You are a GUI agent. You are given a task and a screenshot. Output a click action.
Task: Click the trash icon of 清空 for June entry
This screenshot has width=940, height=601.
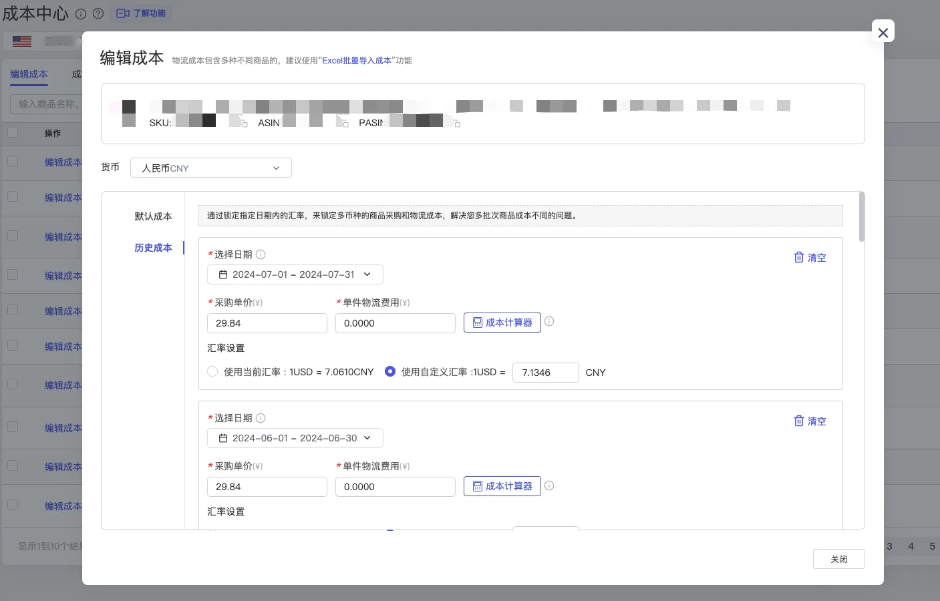point(799,421)
